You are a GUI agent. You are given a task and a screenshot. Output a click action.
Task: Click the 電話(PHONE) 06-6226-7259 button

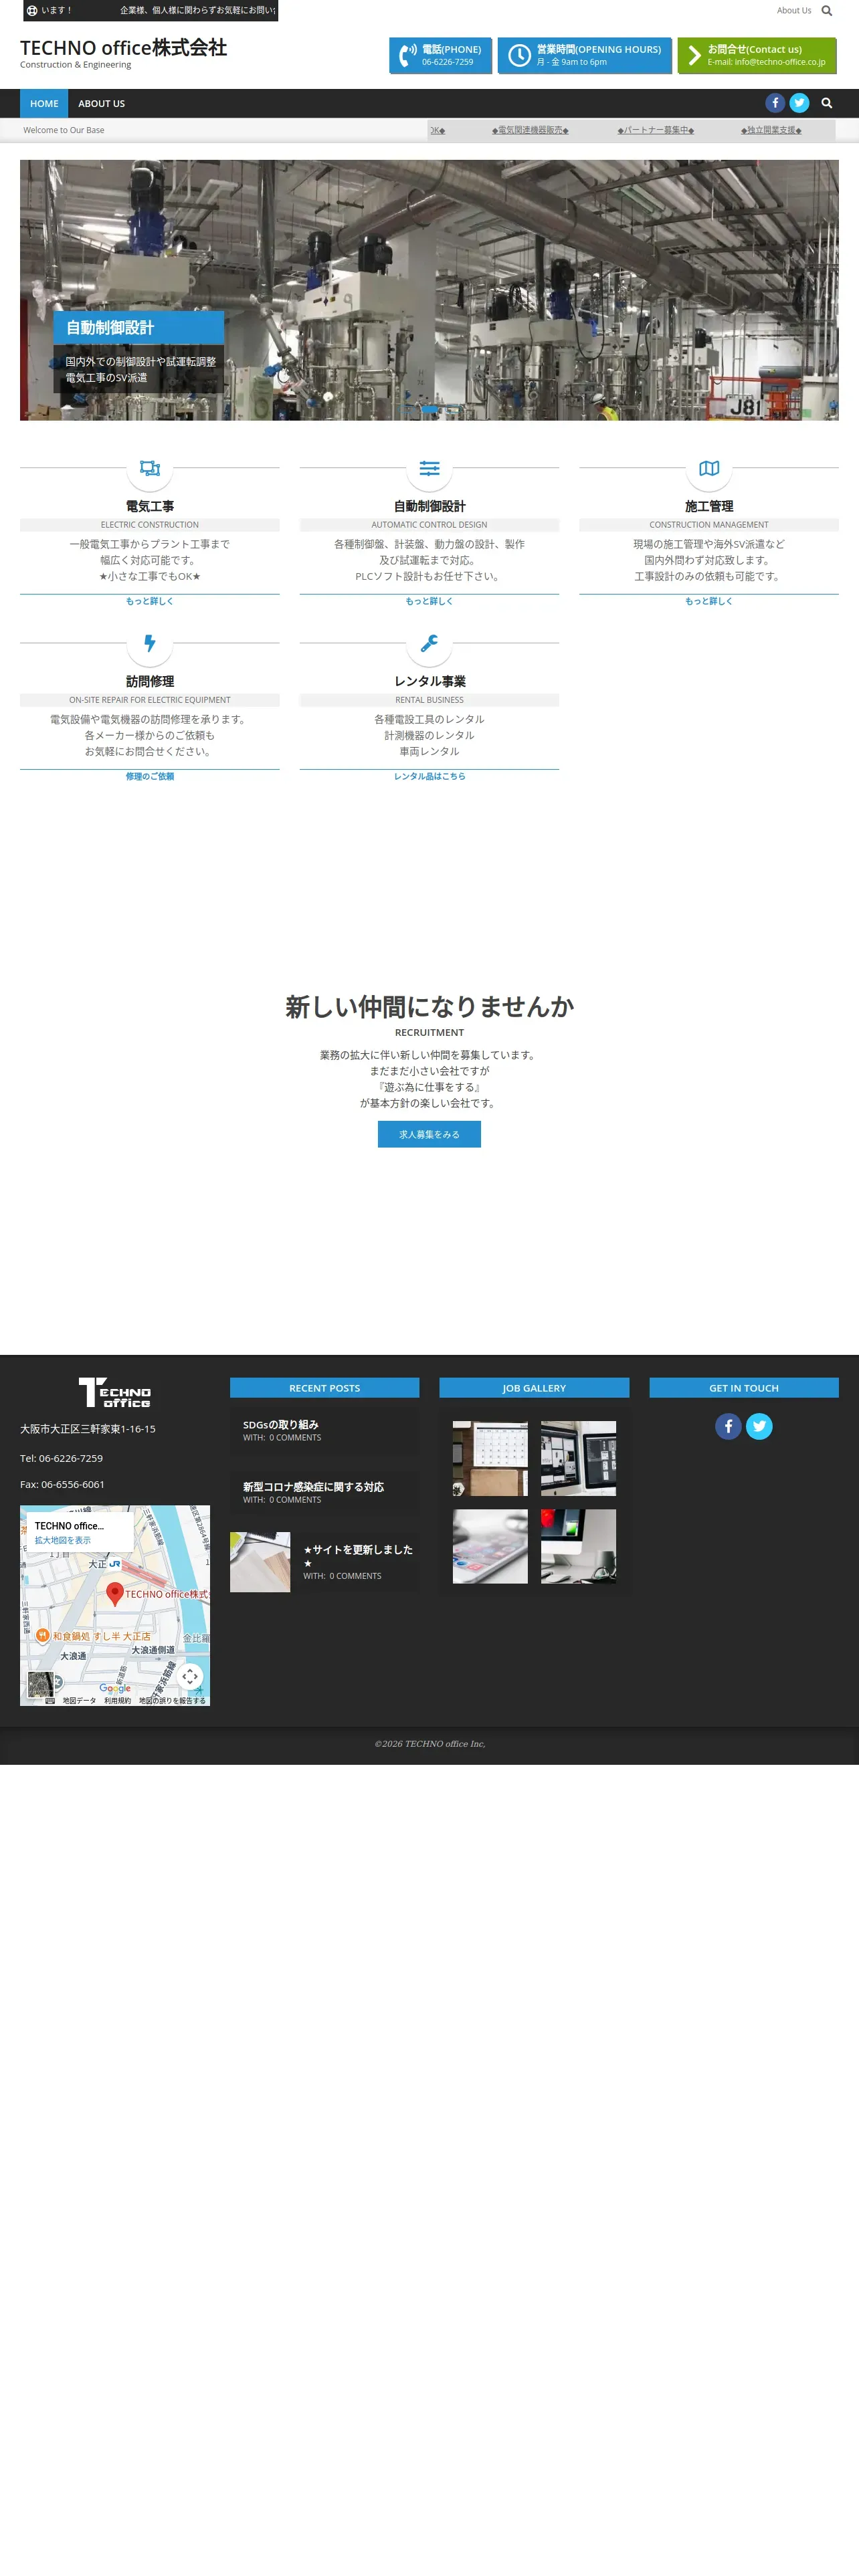pyautogui.click(x=440, y=55)
